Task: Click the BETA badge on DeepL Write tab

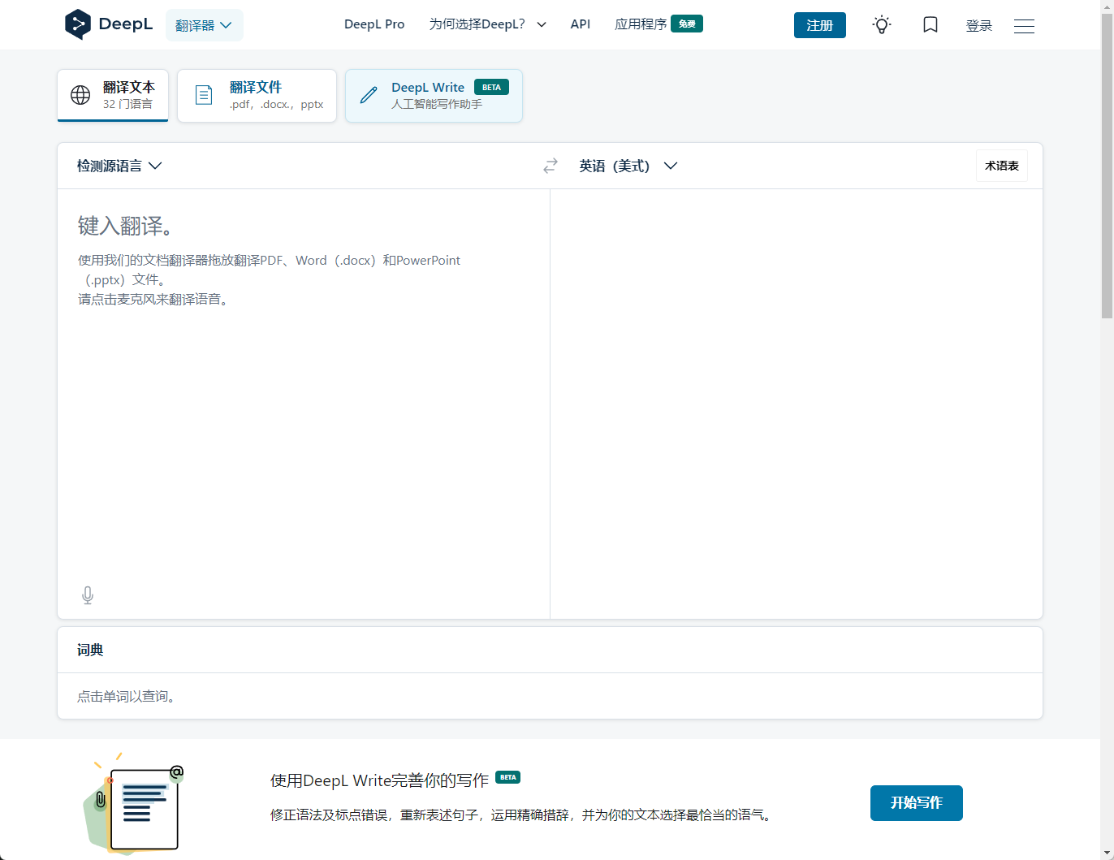Action: [x=491, y=87]
